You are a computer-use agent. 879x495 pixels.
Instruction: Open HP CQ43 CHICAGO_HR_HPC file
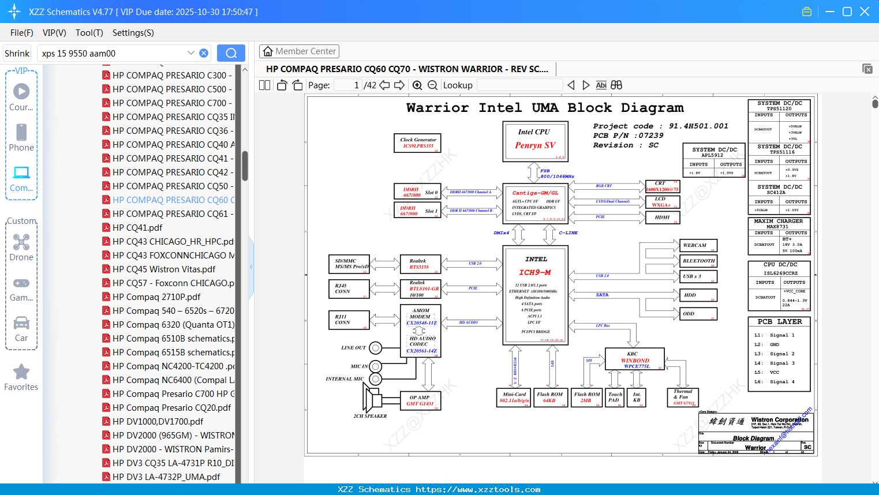tap(168, 241)
